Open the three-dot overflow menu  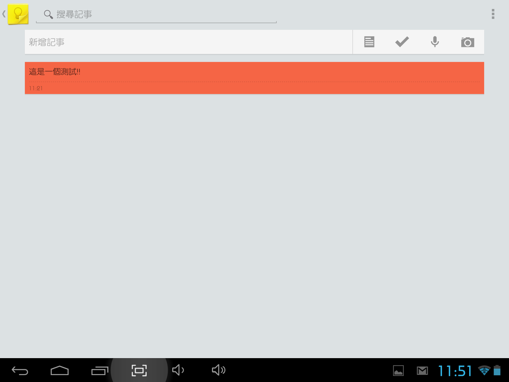(493, 14)
